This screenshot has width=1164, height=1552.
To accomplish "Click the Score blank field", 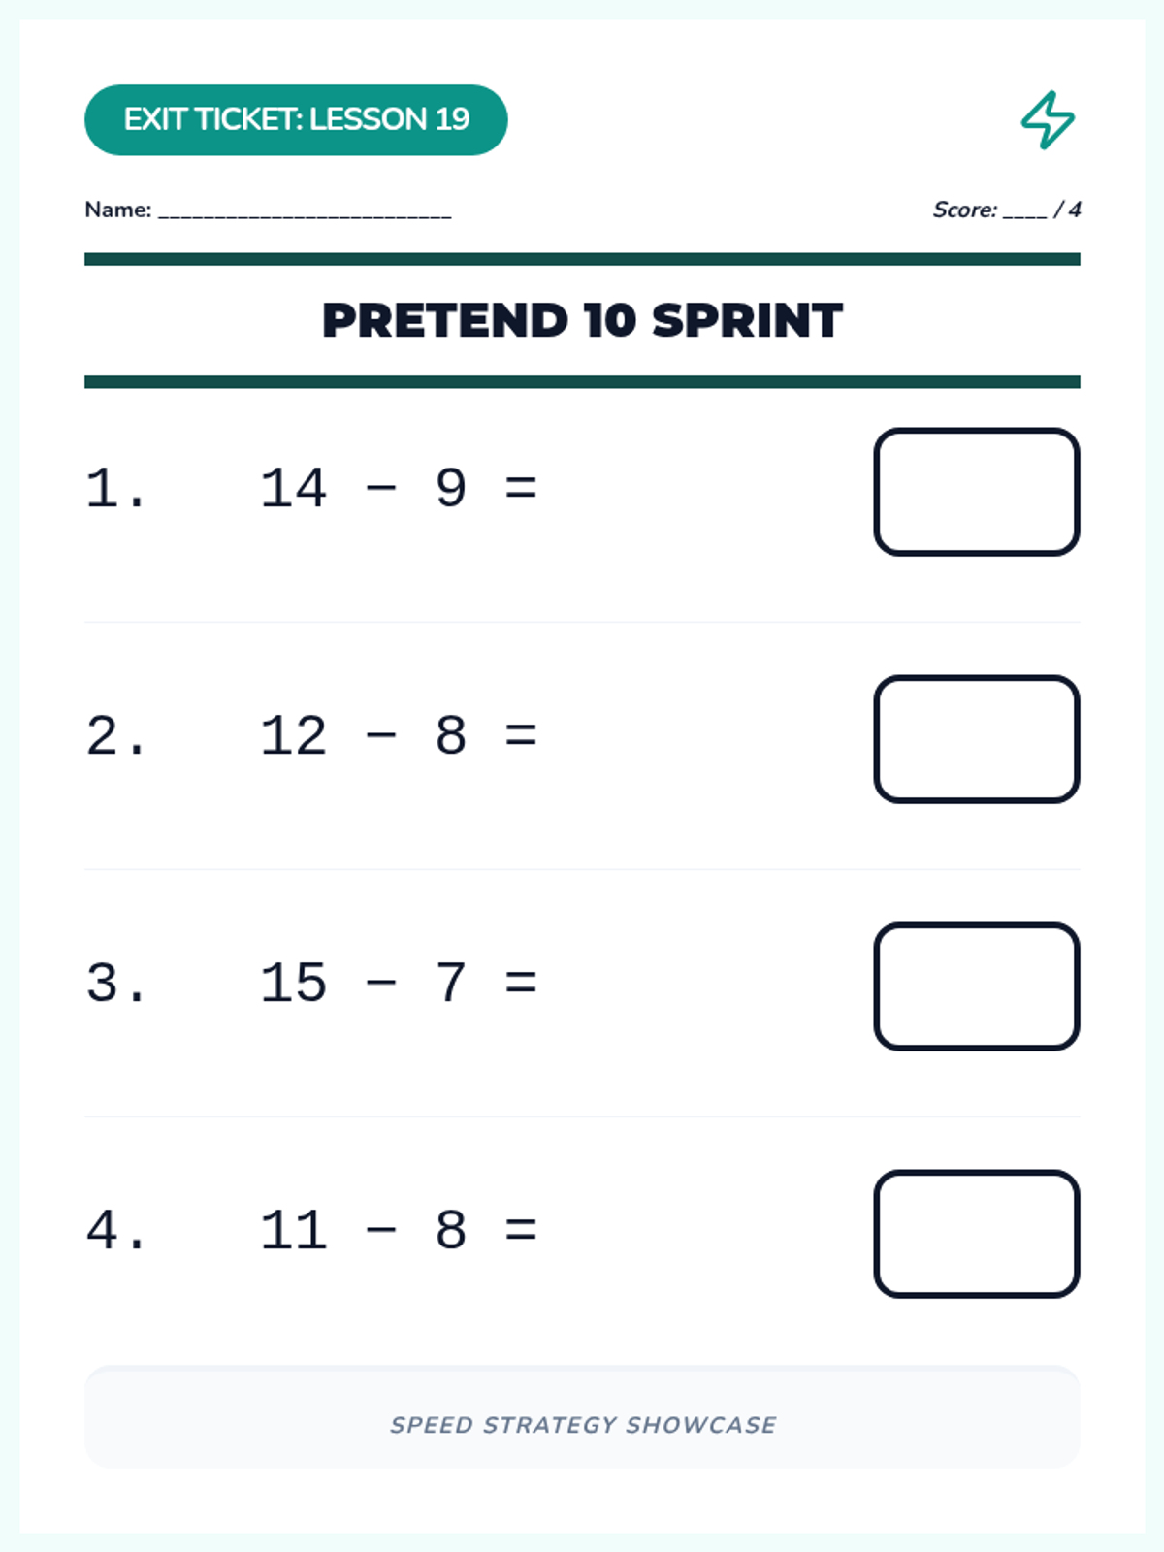I will (1025, 211).
